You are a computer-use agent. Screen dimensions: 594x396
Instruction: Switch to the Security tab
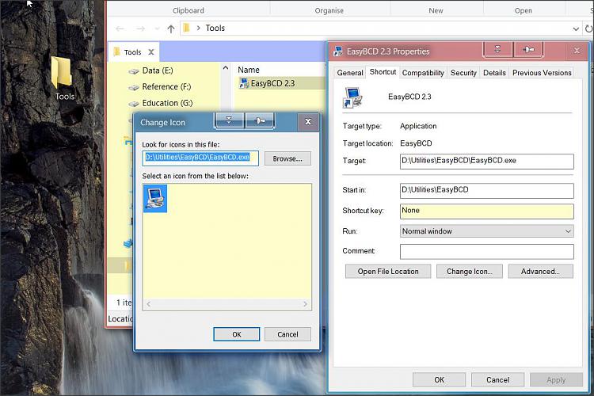click(463, 73)
